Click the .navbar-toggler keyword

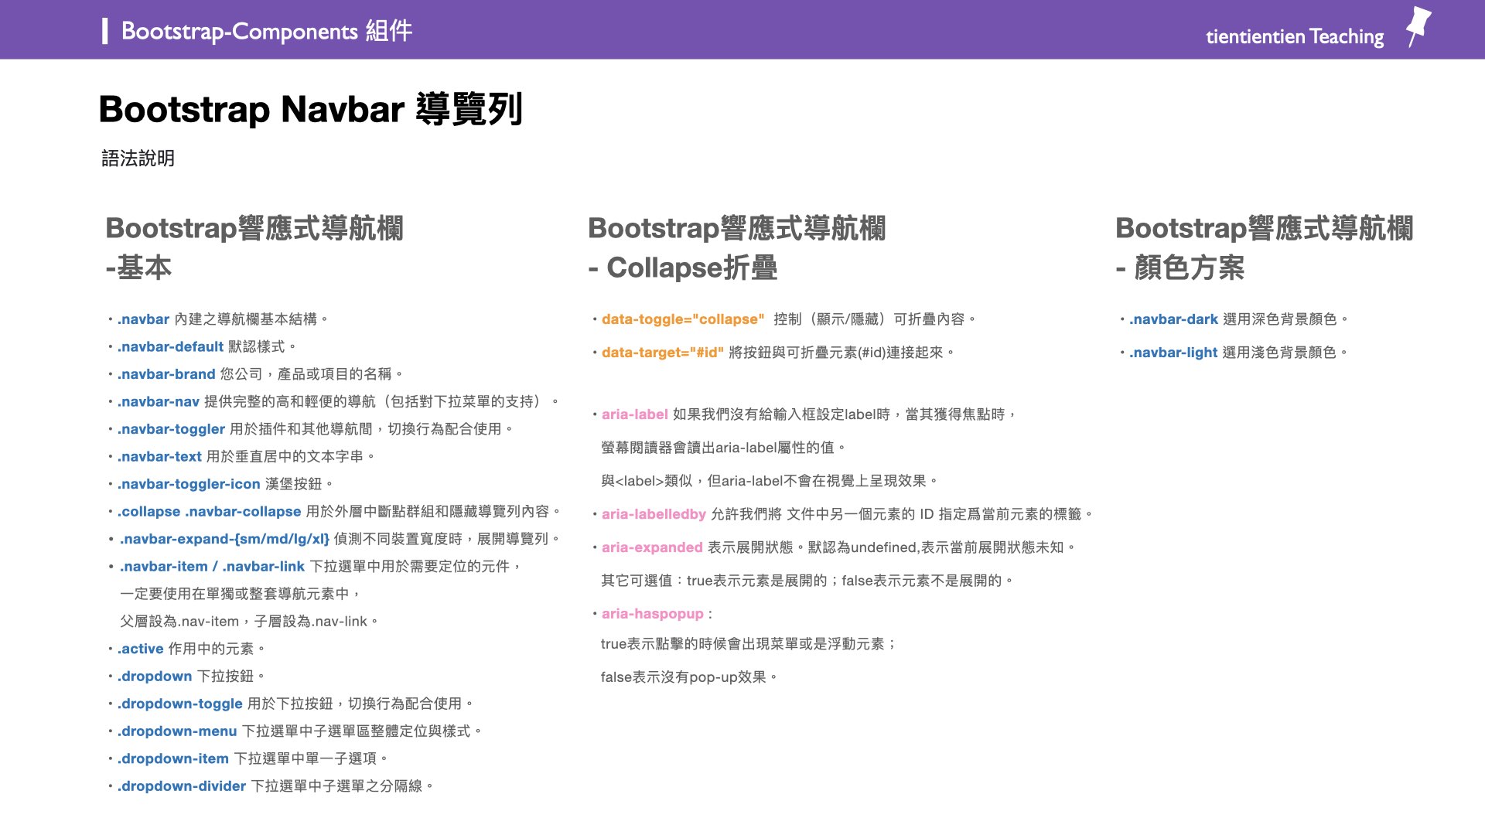pyautogui.click(x=172, y=428)
